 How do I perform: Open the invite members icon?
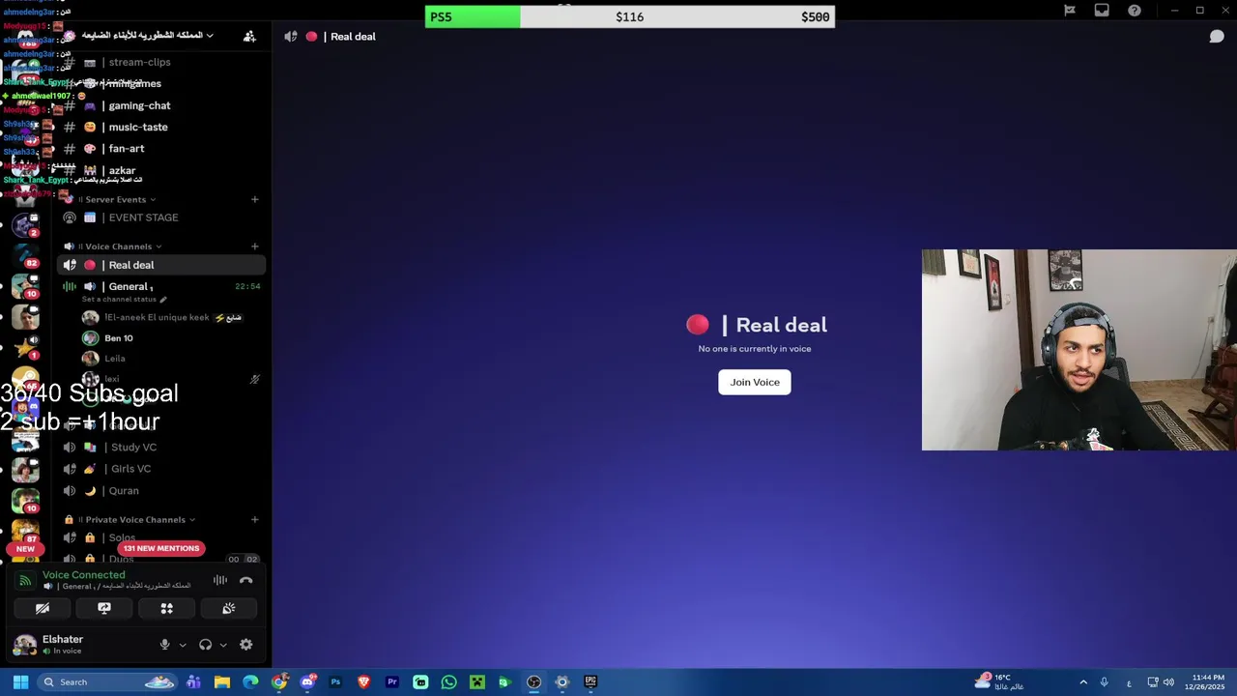(249, 36)
